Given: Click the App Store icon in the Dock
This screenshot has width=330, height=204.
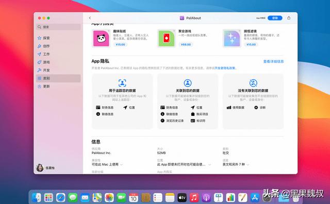Looking at the screenshot, I should [255, 197].
